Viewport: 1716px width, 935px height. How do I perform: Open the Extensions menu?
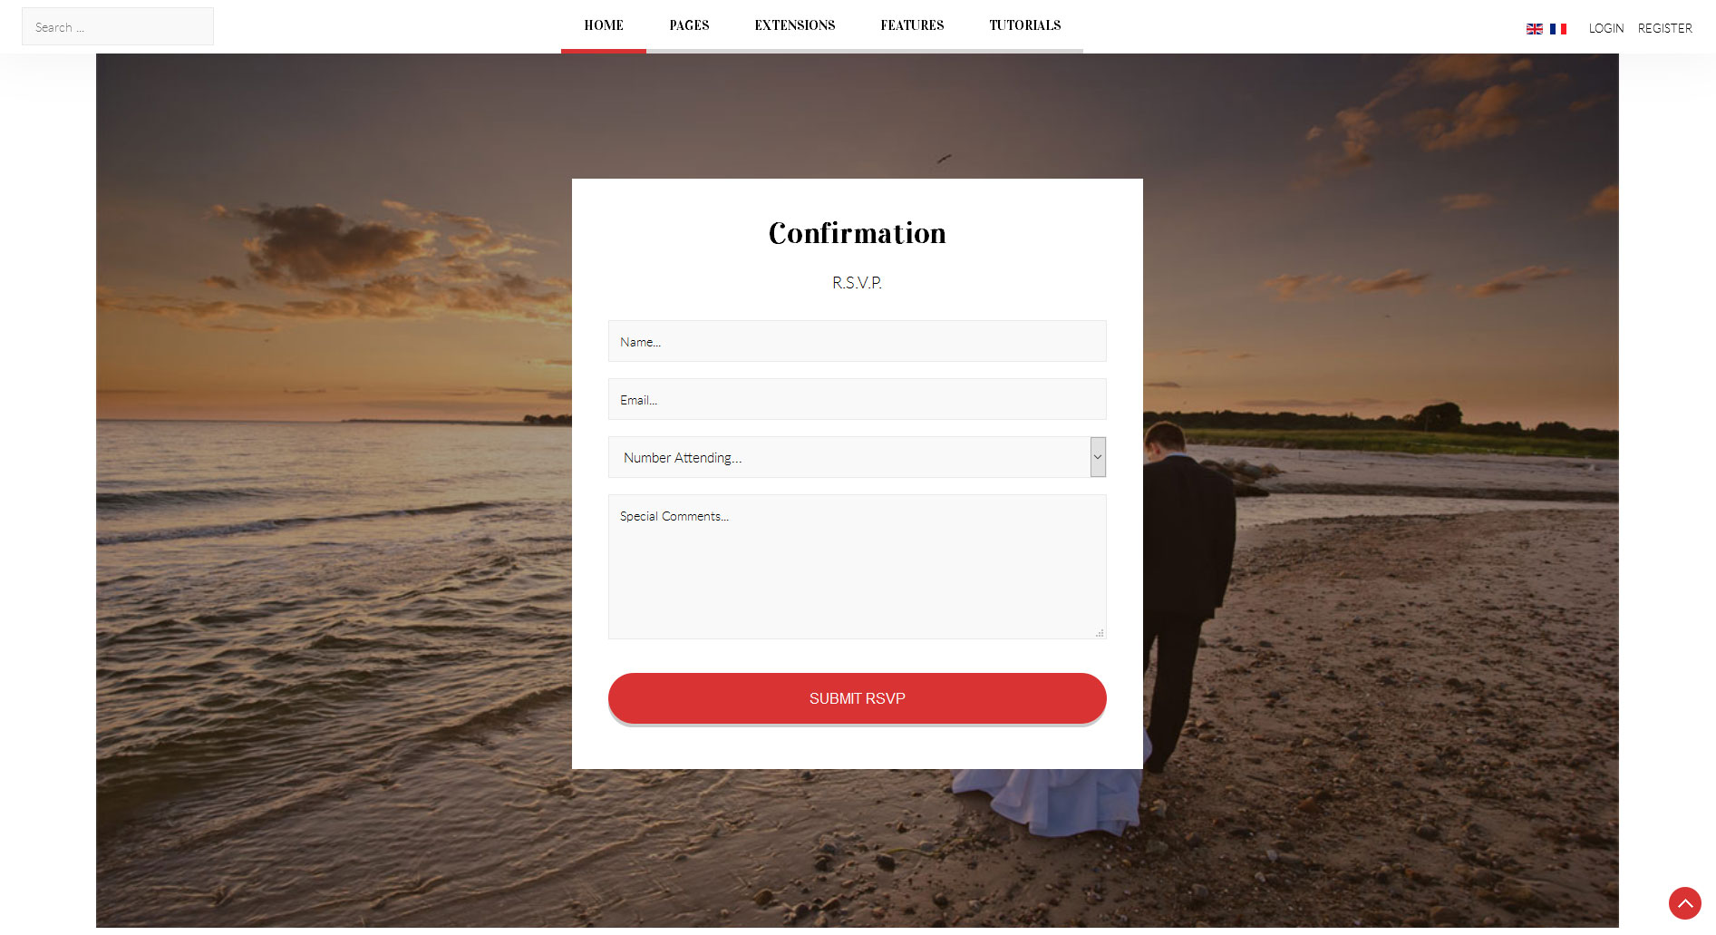point(795,25)
